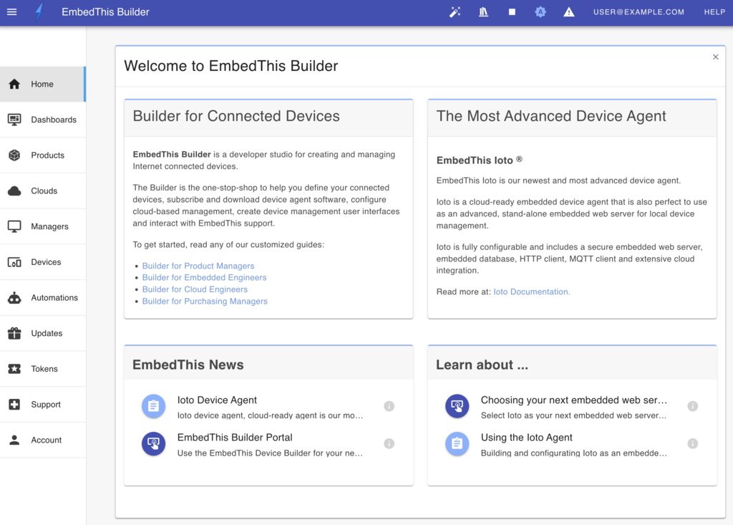Viewport: 733px width, 525px height.
Task: Open Clouds via the cloud sidebar icon
Action: pyautogui.click(x=14, y=191)
